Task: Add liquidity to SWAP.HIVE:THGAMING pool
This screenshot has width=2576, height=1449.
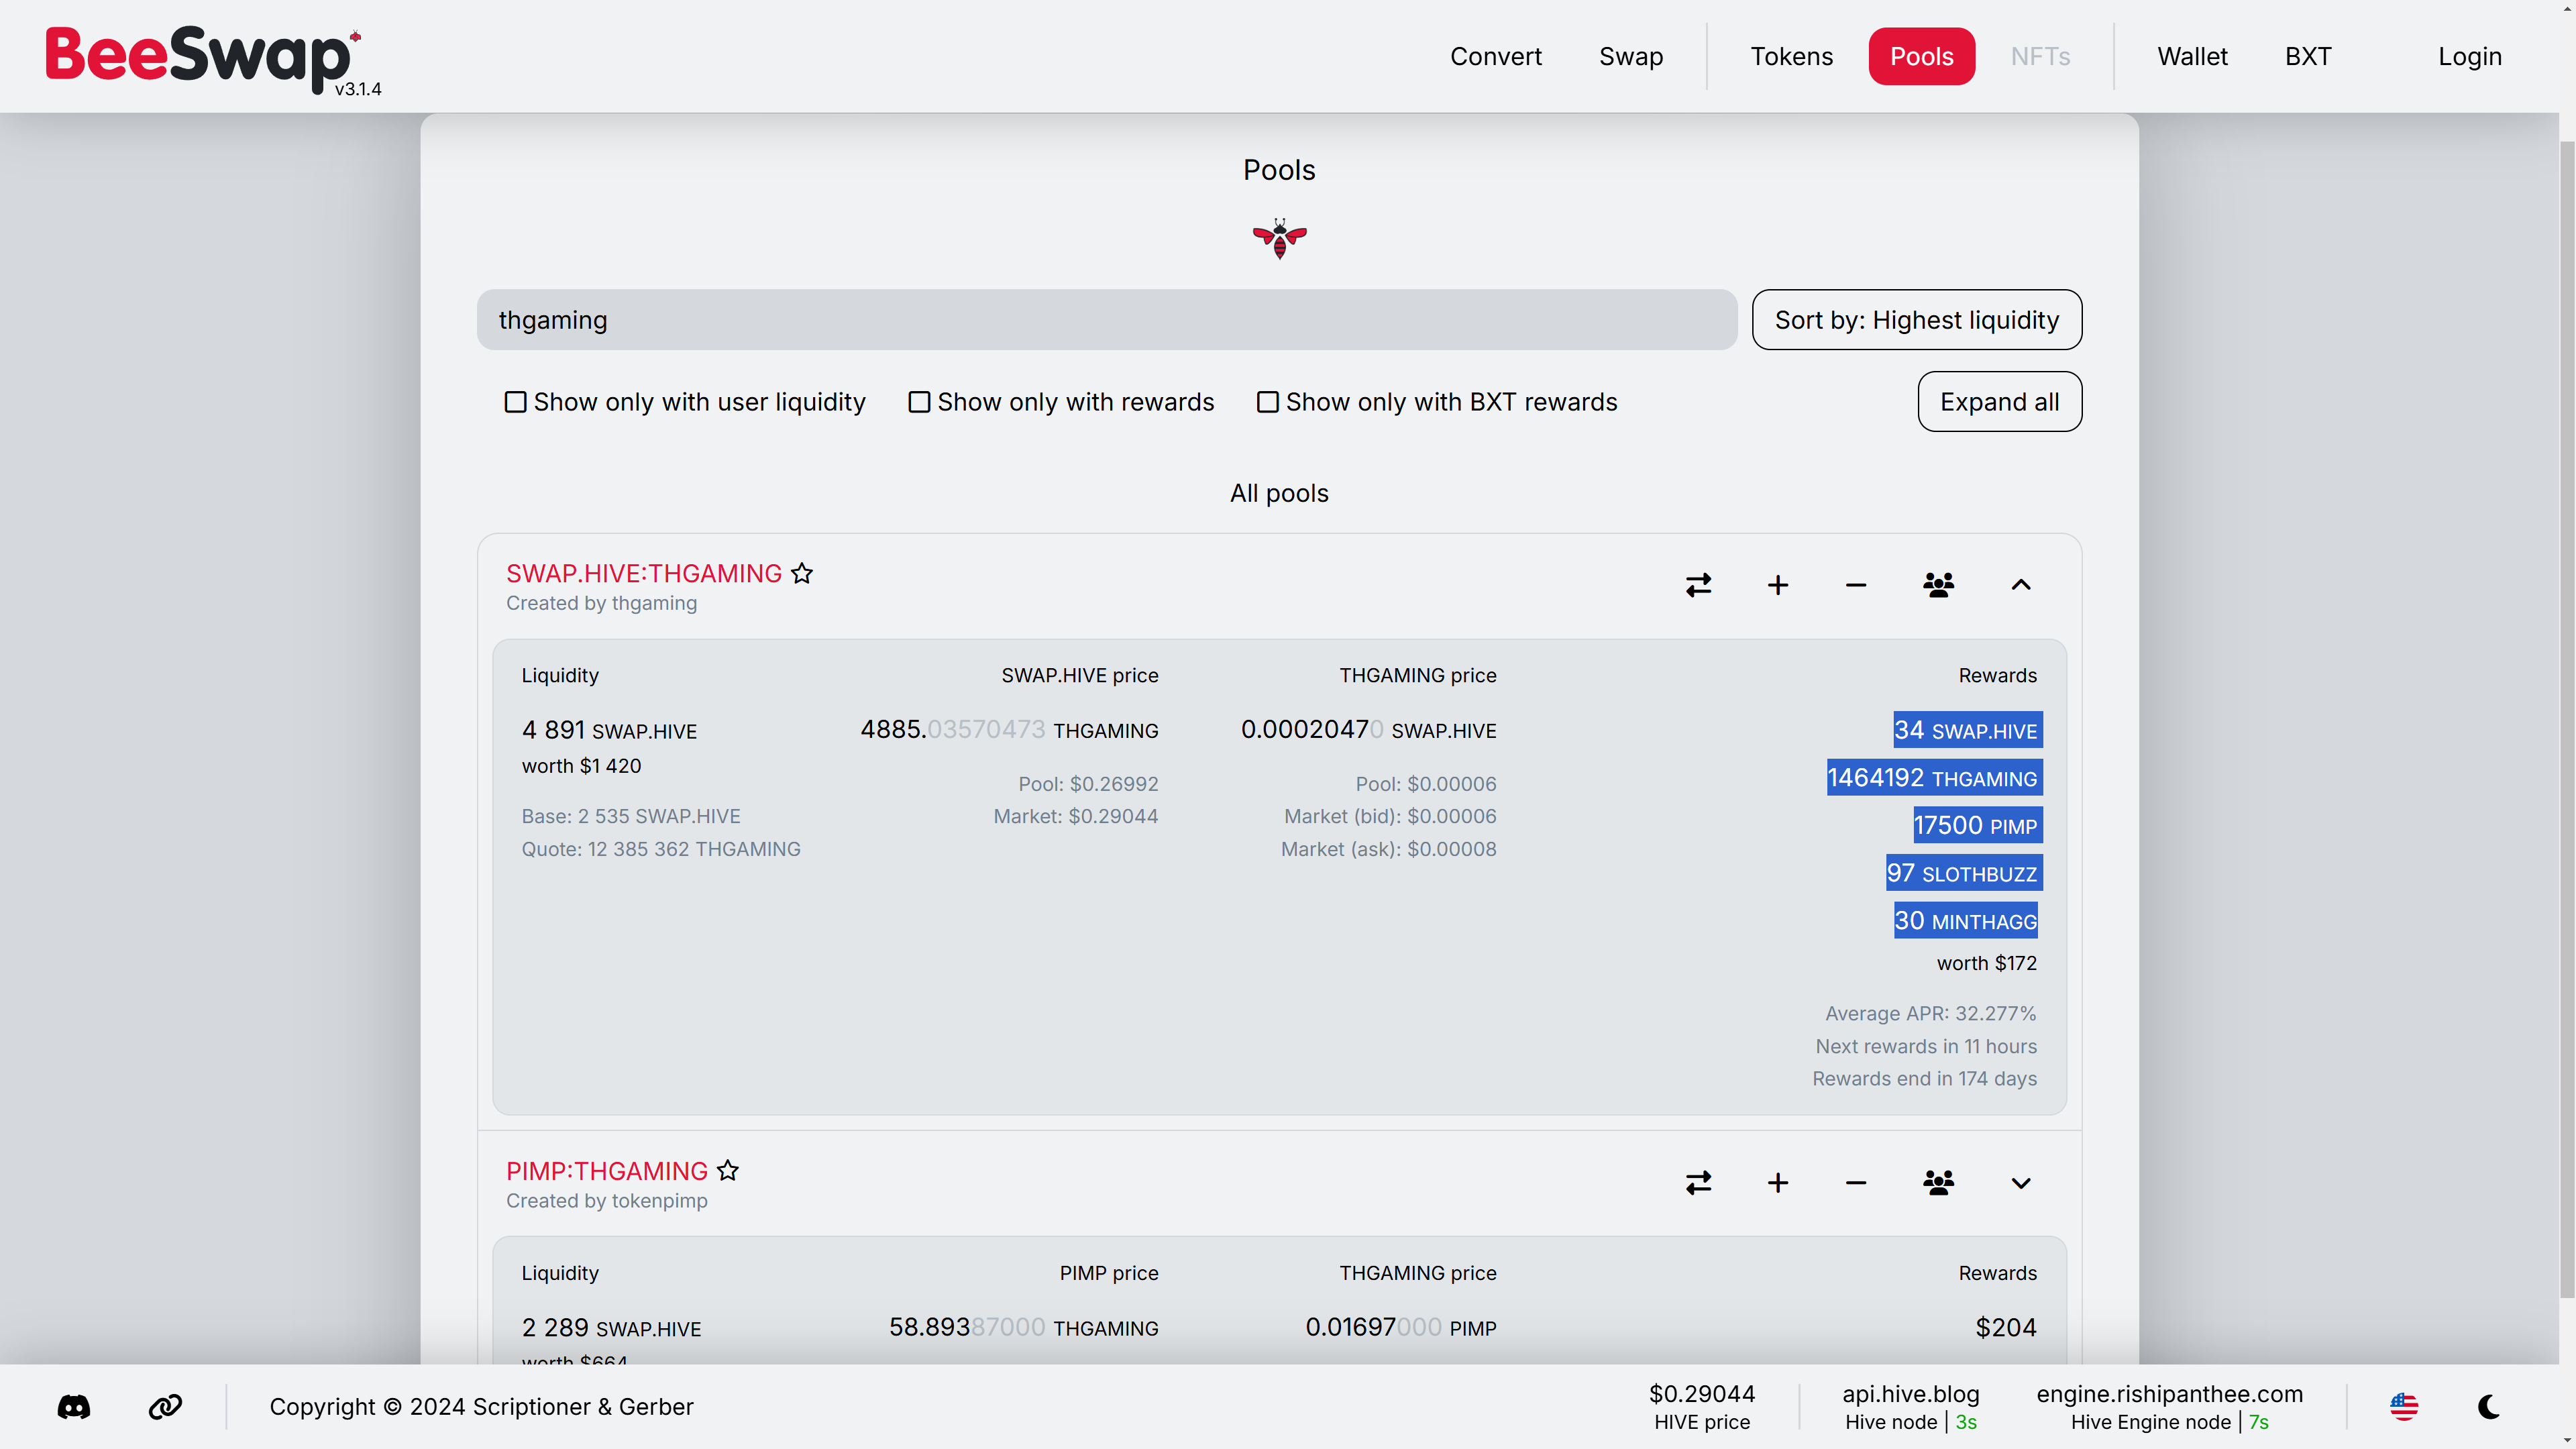Action: [x=1777, y=585]
